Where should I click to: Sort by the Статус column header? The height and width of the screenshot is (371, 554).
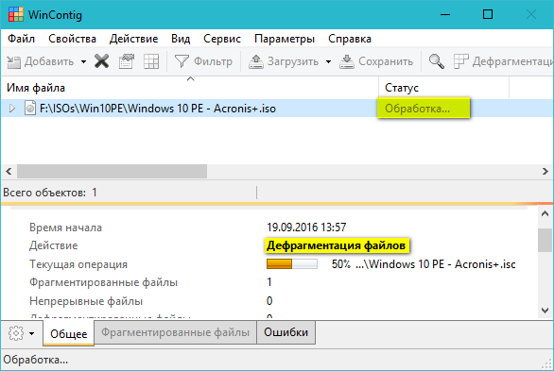click(443, 88)
